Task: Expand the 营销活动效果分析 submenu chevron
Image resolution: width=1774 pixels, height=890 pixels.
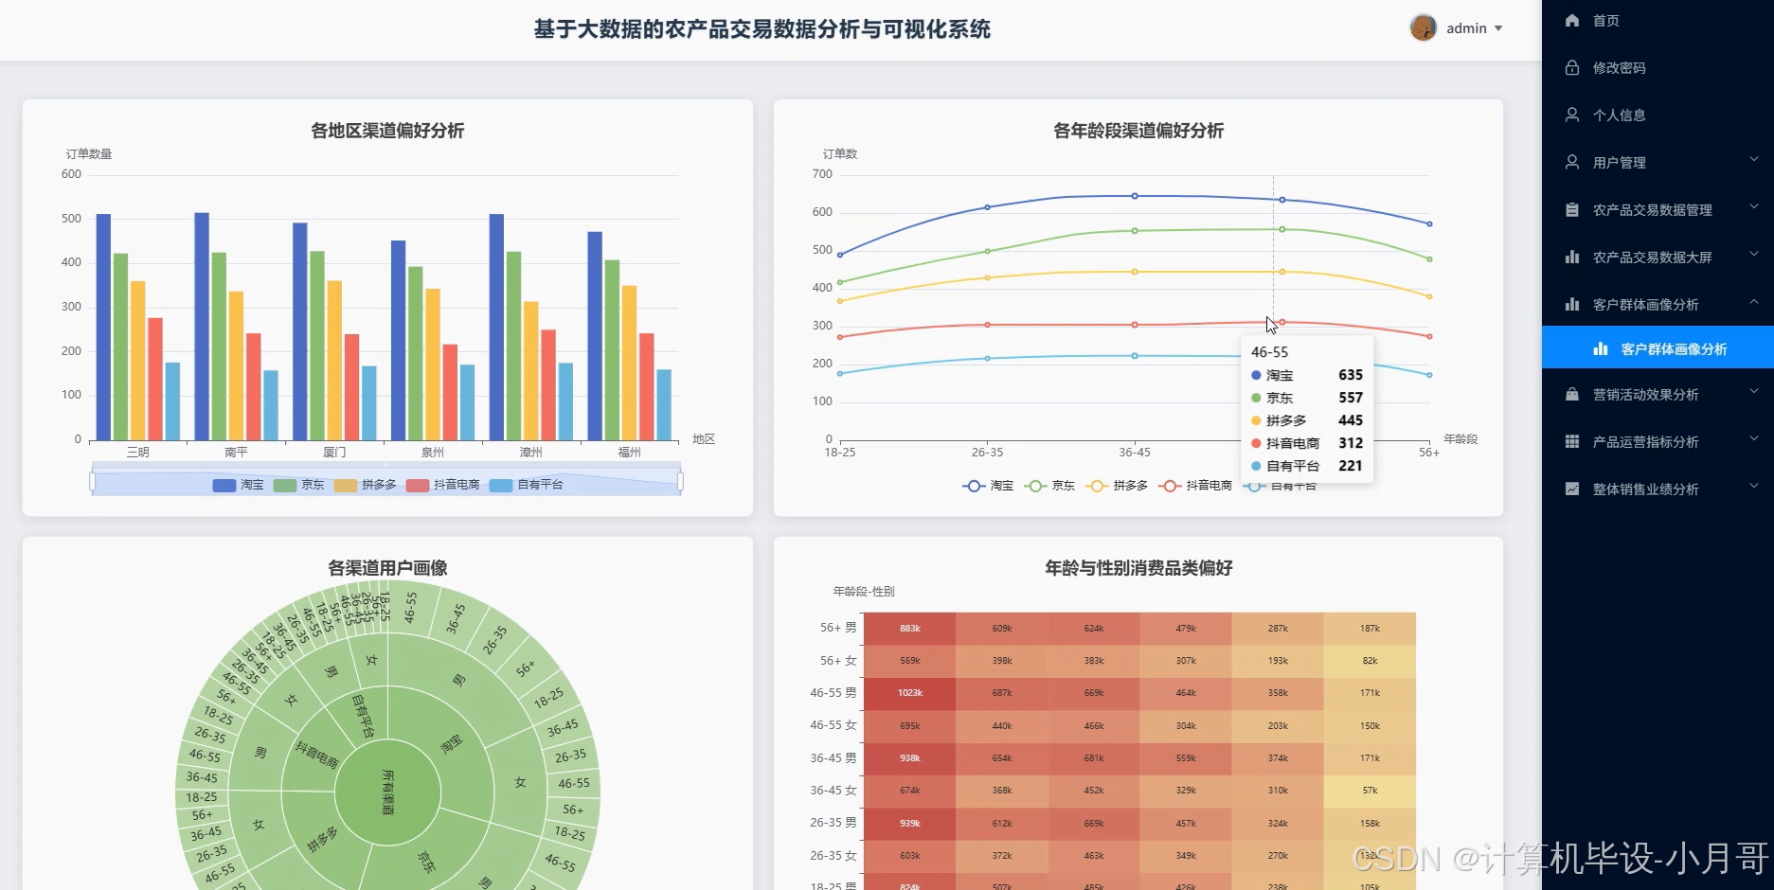Action: tap(1753, 391)
